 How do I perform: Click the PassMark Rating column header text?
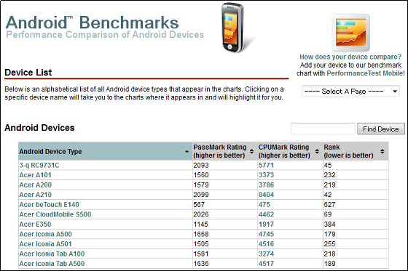pyautogui.click(x=219, y=151)
